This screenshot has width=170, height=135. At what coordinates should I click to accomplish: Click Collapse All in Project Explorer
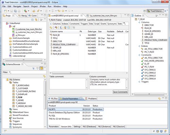(x=33, y=20)
